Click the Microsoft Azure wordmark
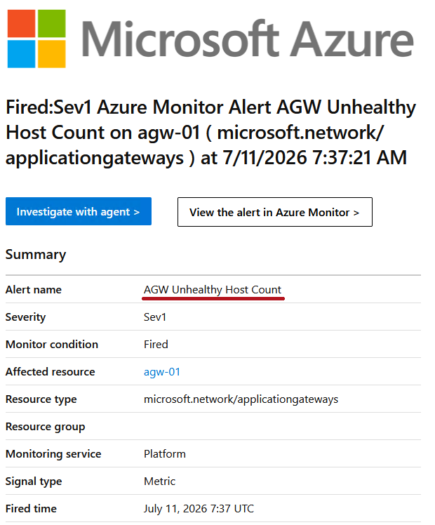This screenshot has height=525, width=435. click(x=248, y=39)
